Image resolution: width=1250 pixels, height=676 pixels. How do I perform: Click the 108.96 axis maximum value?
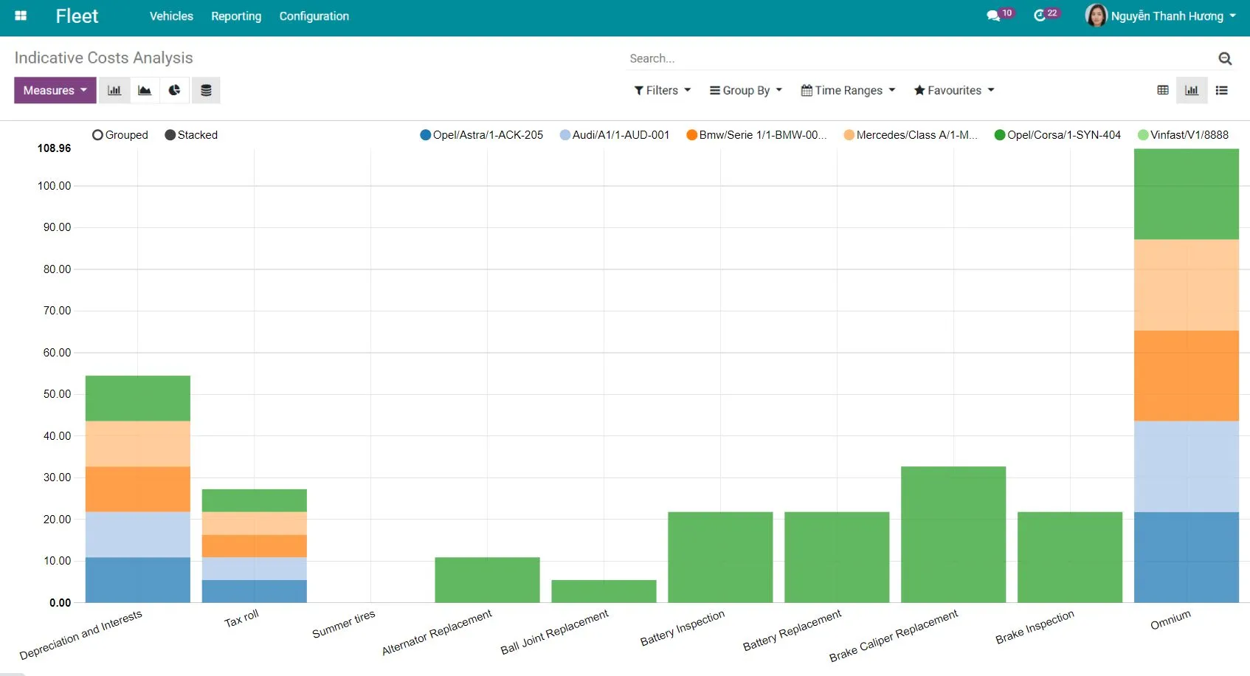55,148
